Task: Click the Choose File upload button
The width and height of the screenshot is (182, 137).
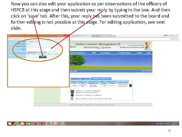Action: (31, 52)
